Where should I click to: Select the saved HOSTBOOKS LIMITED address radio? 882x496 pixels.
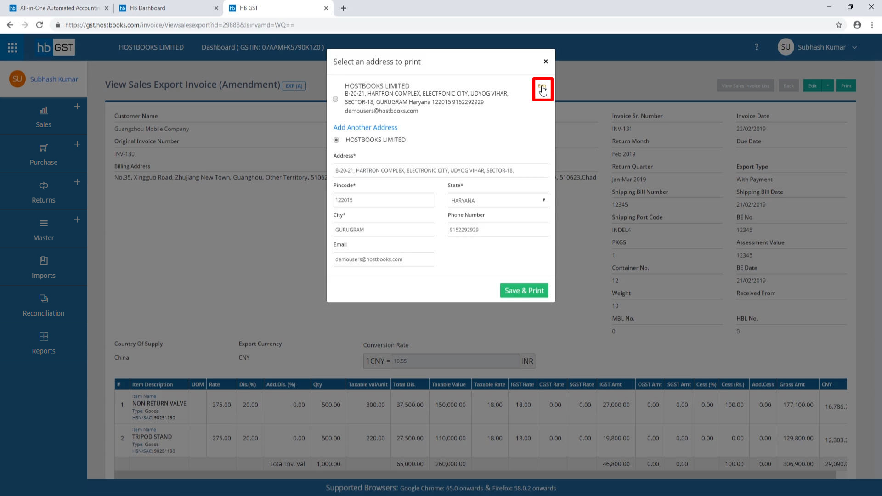(x=335, y=99)
